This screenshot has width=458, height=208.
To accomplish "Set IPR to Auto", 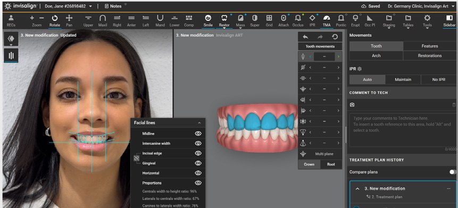I will coord(367,79).
